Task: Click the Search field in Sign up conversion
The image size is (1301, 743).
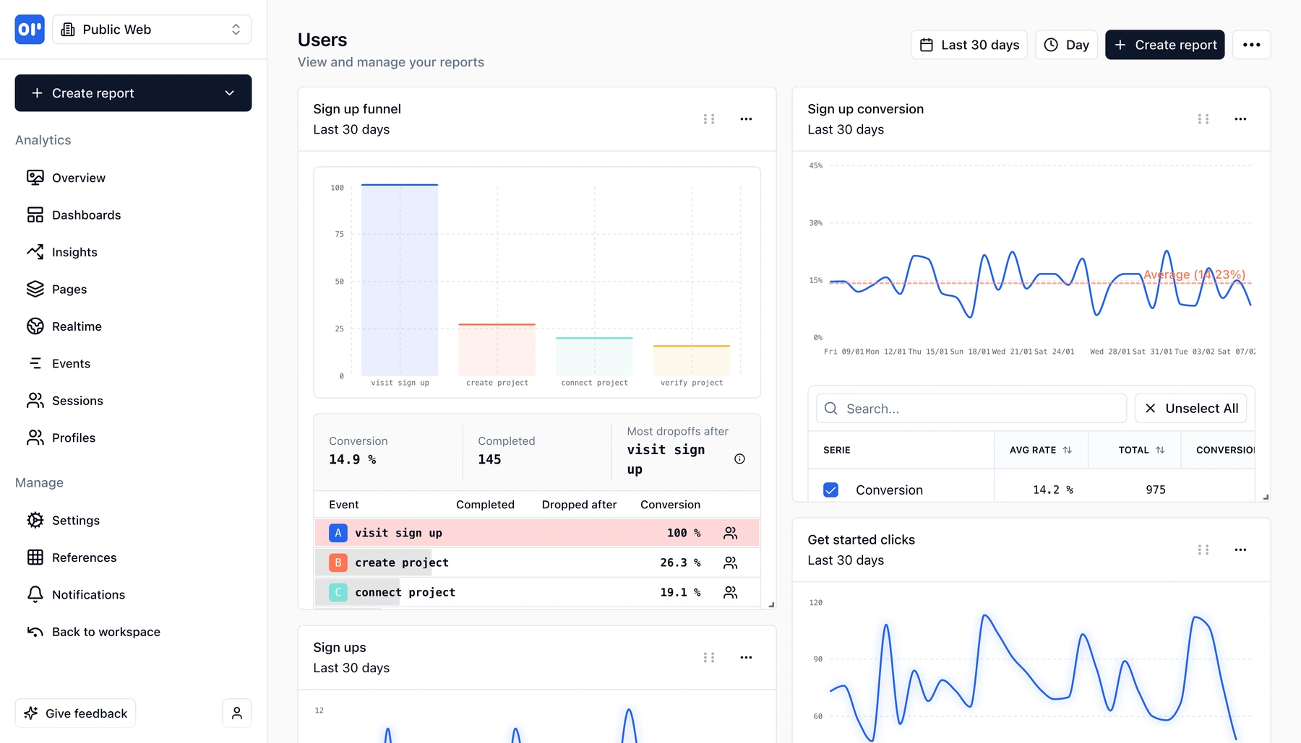Action: 970,408
